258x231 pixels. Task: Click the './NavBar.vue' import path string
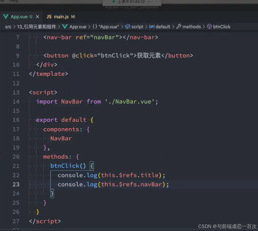click(x=130, y=102)
